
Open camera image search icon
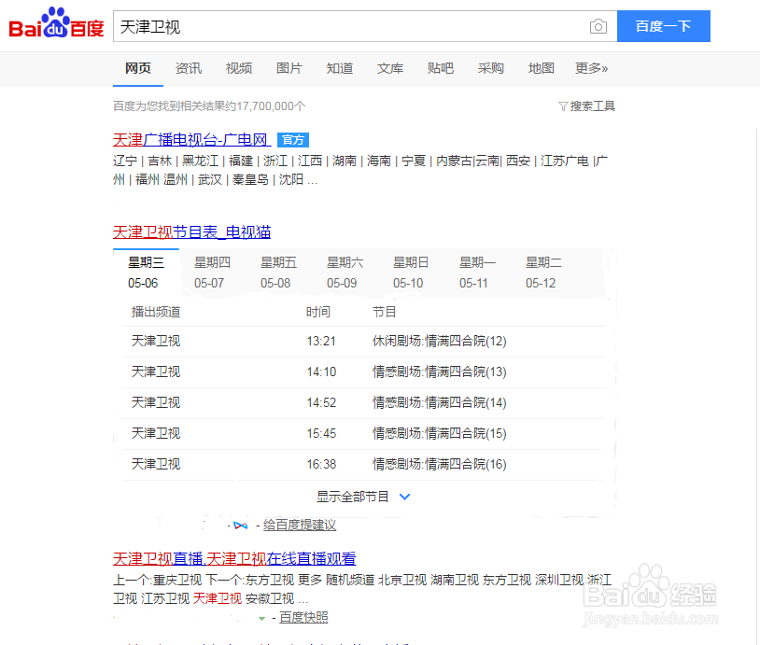[x=598, y=26]
